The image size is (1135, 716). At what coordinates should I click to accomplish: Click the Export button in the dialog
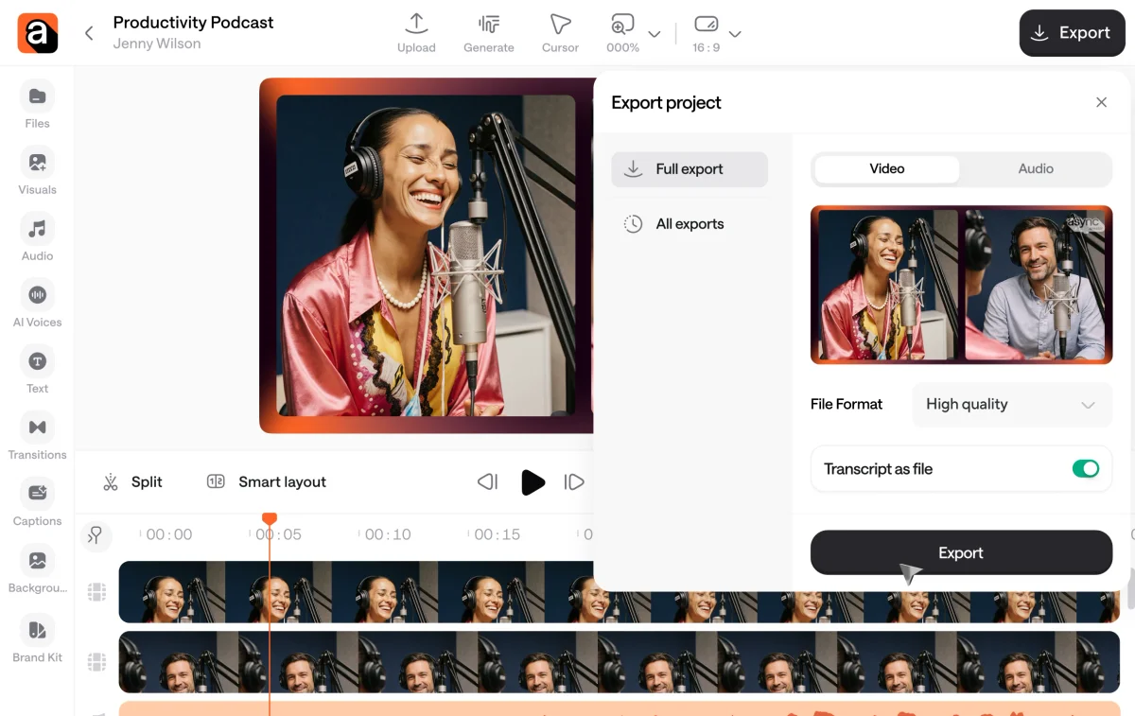coord(960,552)
